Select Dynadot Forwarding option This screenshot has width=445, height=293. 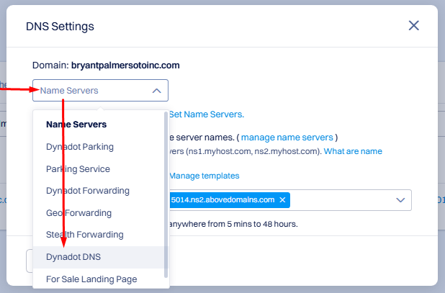[x=88, y=191]
